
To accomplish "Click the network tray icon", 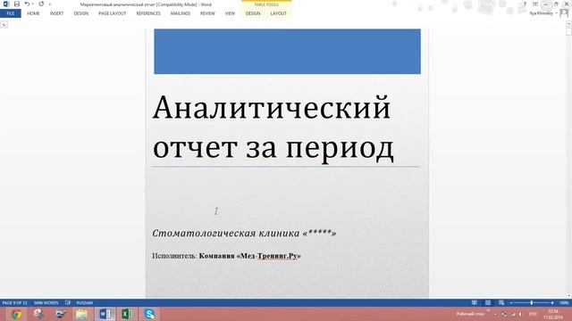I will click(x=513, y=314).
